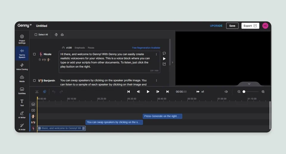Click into Nicole's script text box
This screenshot has height=154, width=286.
[109, 62]
